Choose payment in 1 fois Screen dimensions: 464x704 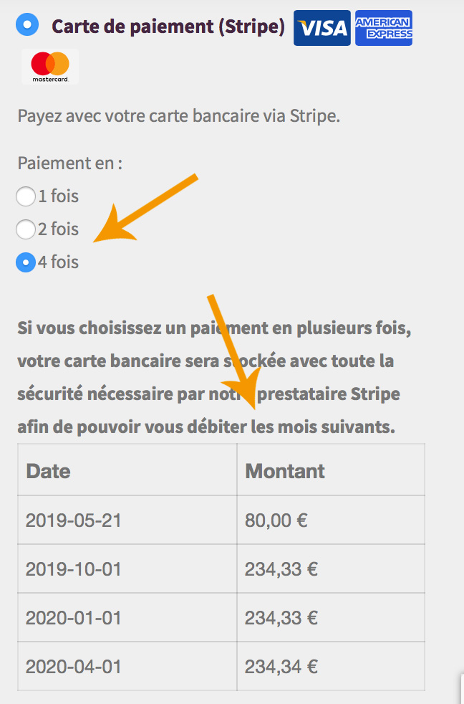click(x=26, y=196)
